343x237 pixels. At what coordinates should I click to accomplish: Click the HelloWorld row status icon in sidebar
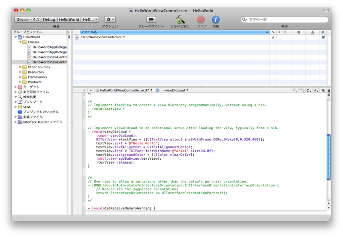(69, 37)
